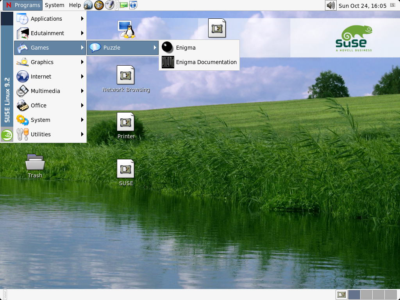Click the Puzzle speech bubble icon
400x300 pixels.
coord(95,48)
